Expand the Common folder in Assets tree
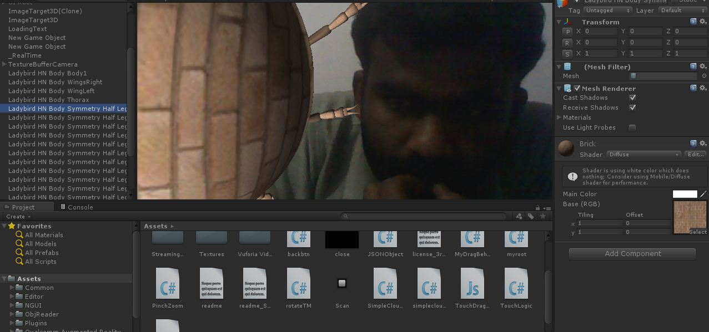Viewport: 709px width, 332px height. coord(12,288)
